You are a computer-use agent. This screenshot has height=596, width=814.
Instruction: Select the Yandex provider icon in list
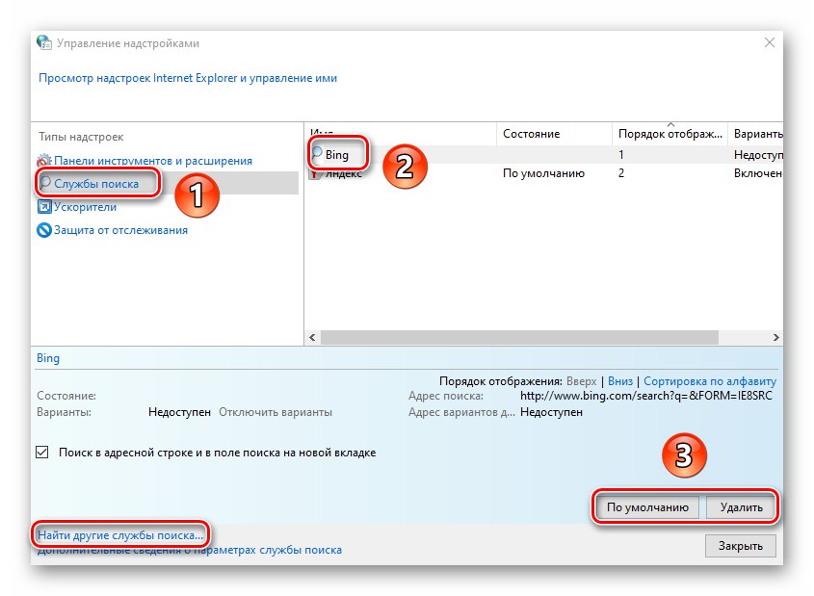[x=315, y=173]
